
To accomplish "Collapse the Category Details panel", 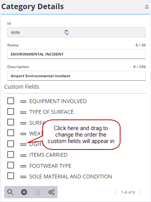I will (x=146, y=6).
